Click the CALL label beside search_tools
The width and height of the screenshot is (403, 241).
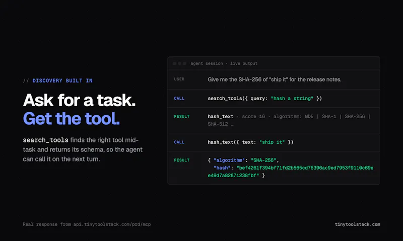[x=179, y=98]
